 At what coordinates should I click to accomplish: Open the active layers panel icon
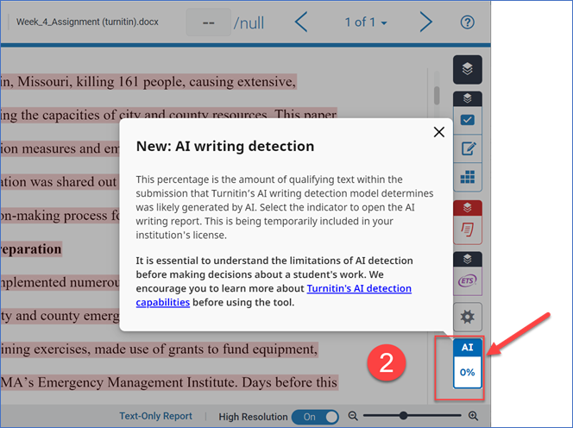(x=468, y=69)
